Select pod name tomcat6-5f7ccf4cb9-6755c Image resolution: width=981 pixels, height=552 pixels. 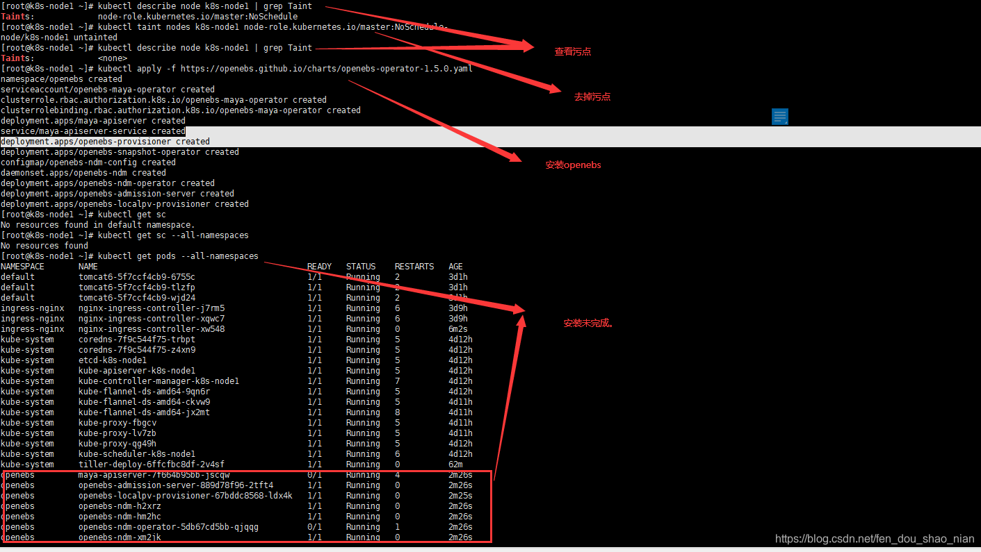[137, 277]
